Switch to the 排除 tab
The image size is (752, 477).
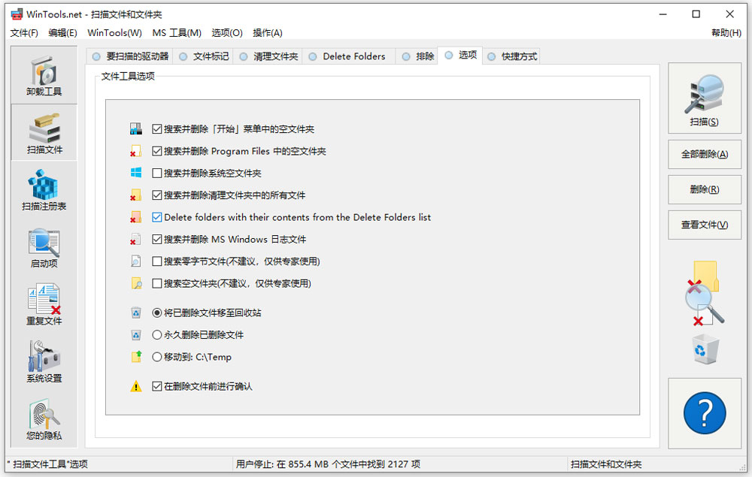click(417, 56)
